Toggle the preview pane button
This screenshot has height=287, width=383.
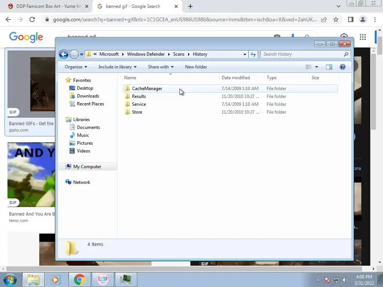[x=329, y=67]
